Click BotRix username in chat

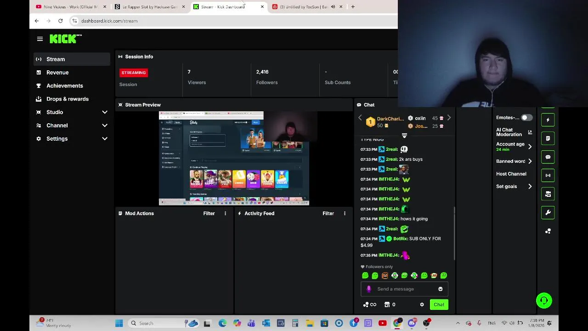click(401, 239)
